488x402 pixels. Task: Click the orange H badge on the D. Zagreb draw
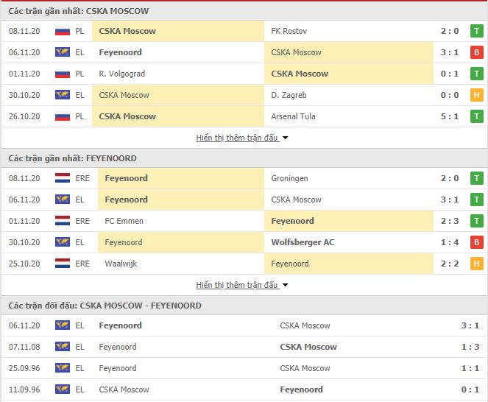[x=476, y=95]
